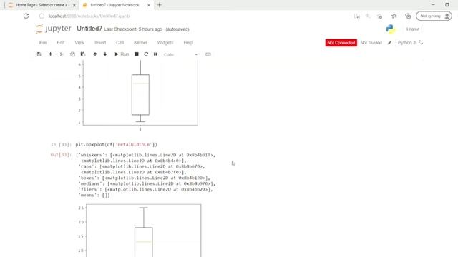458x257 pixels.
Task: Open the Cell menu
Action: 120,43
